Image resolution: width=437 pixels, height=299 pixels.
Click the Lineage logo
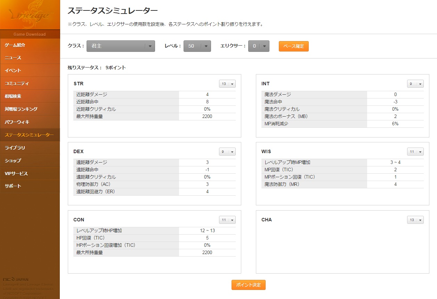[x=30, y=15]
